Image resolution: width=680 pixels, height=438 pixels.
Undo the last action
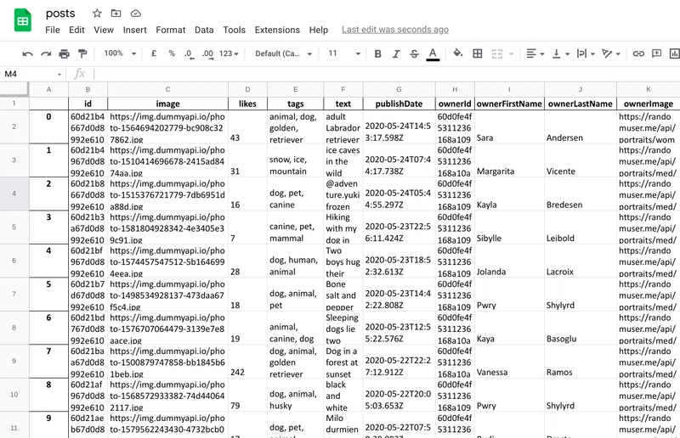click(x=28, y=53)
